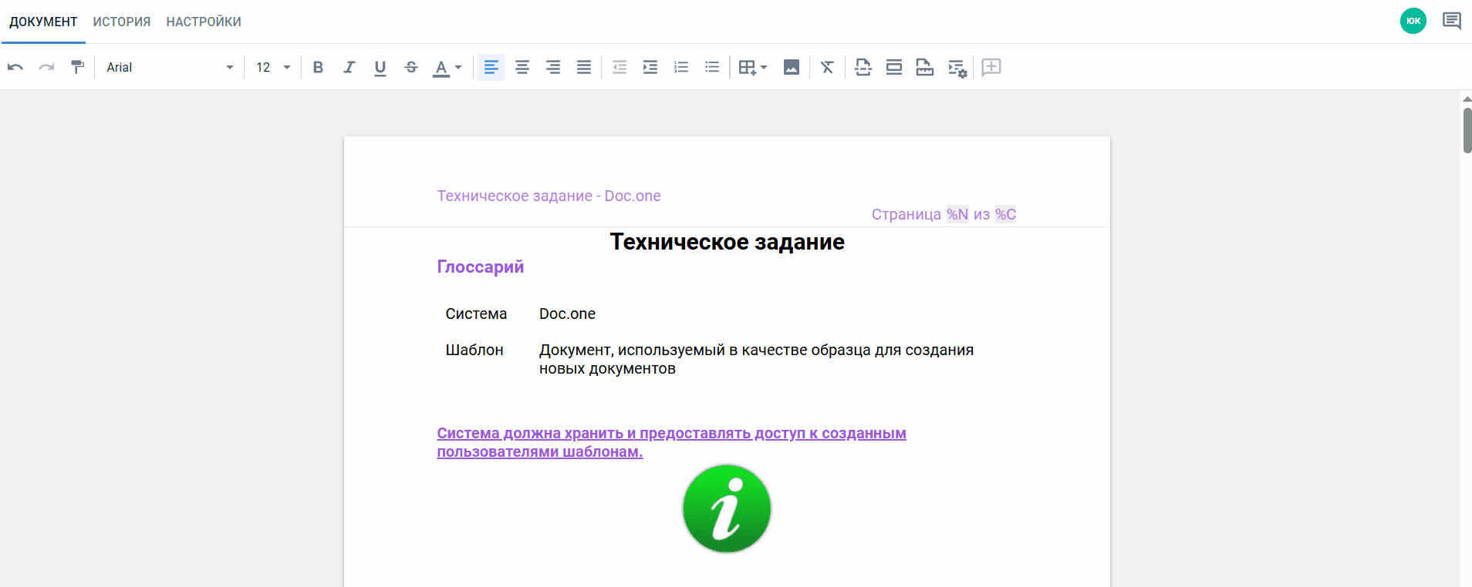Clear text formatting
This screenshot has height=587, width=1472.
(827, 67)
